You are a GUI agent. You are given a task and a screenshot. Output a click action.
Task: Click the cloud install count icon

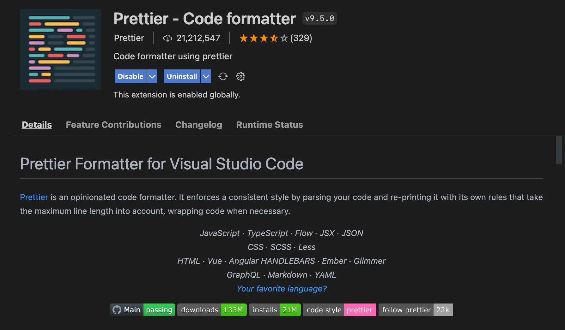coord(167,38)
